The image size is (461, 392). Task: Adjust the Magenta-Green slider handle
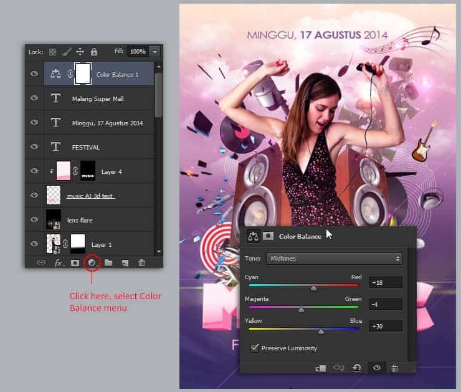(301, 310)
